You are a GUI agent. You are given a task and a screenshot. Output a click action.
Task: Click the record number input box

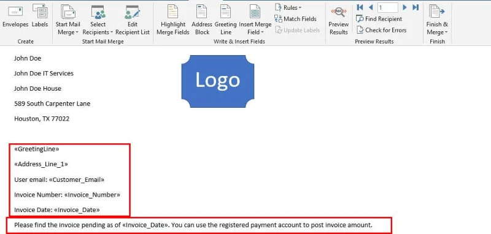(x=388, y=7)
